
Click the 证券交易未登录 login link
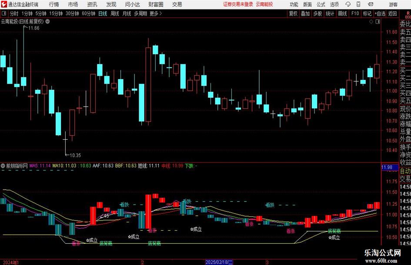click(x=238, y=4)
